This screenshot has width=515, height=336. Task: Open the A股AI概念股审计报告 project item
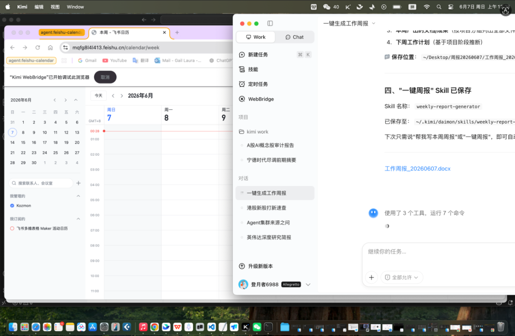[275, 145]
